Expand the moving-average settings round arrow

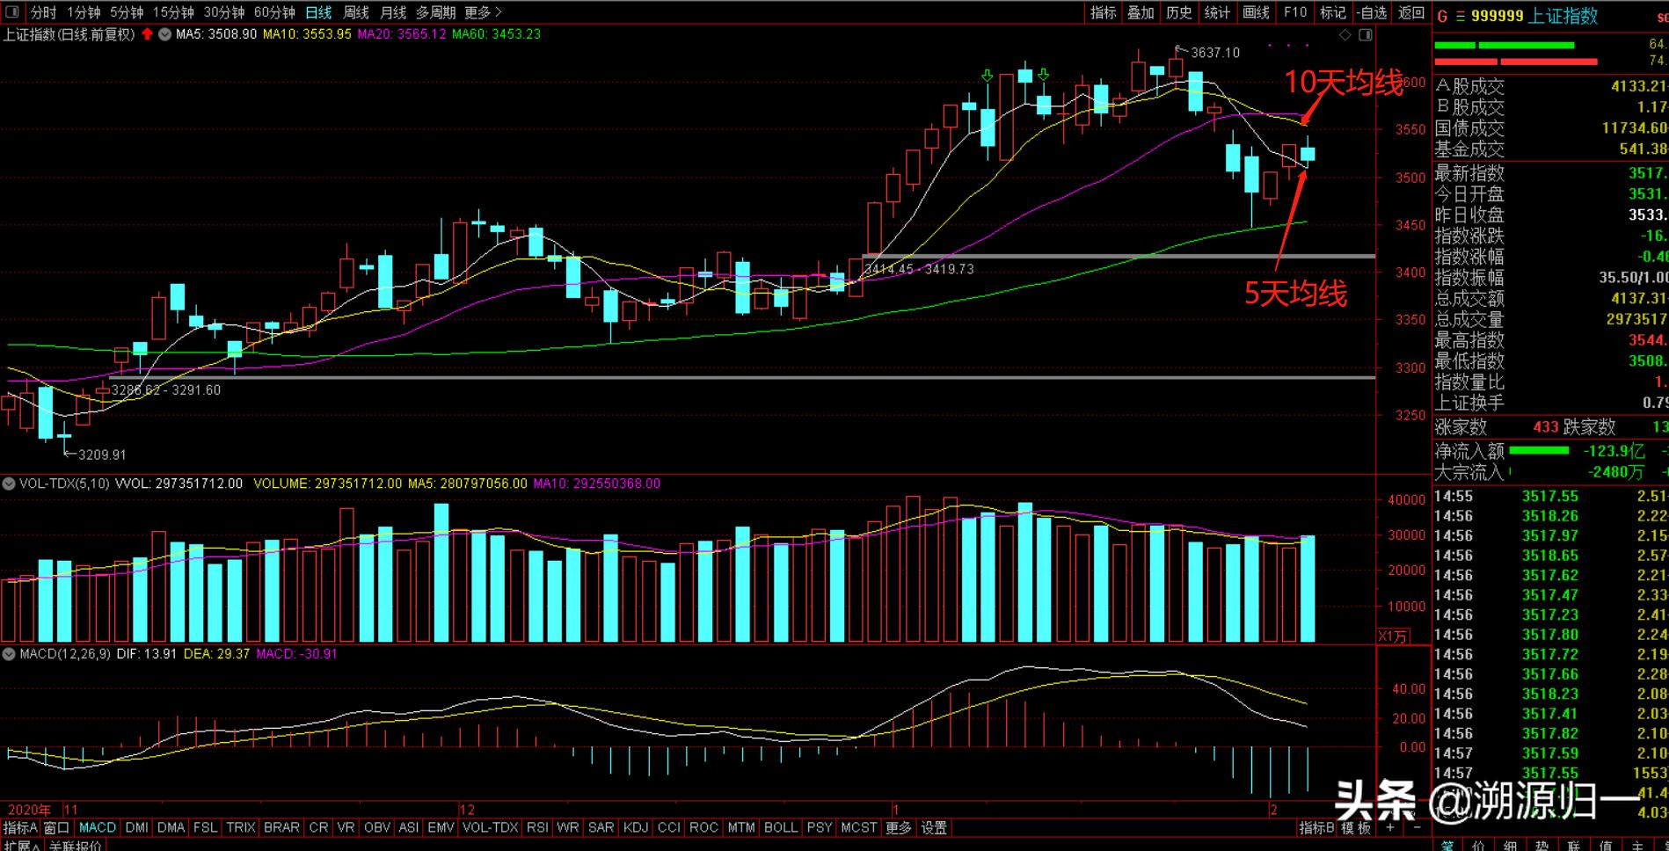click(x=165, y=34)
